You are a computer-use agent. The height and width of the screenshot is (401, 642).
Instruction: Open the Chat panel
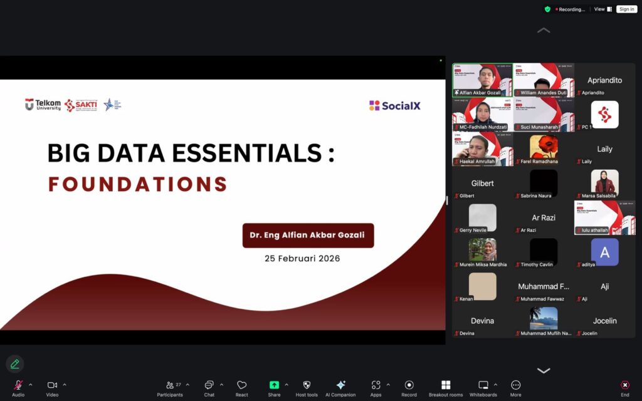pos(209,385)
